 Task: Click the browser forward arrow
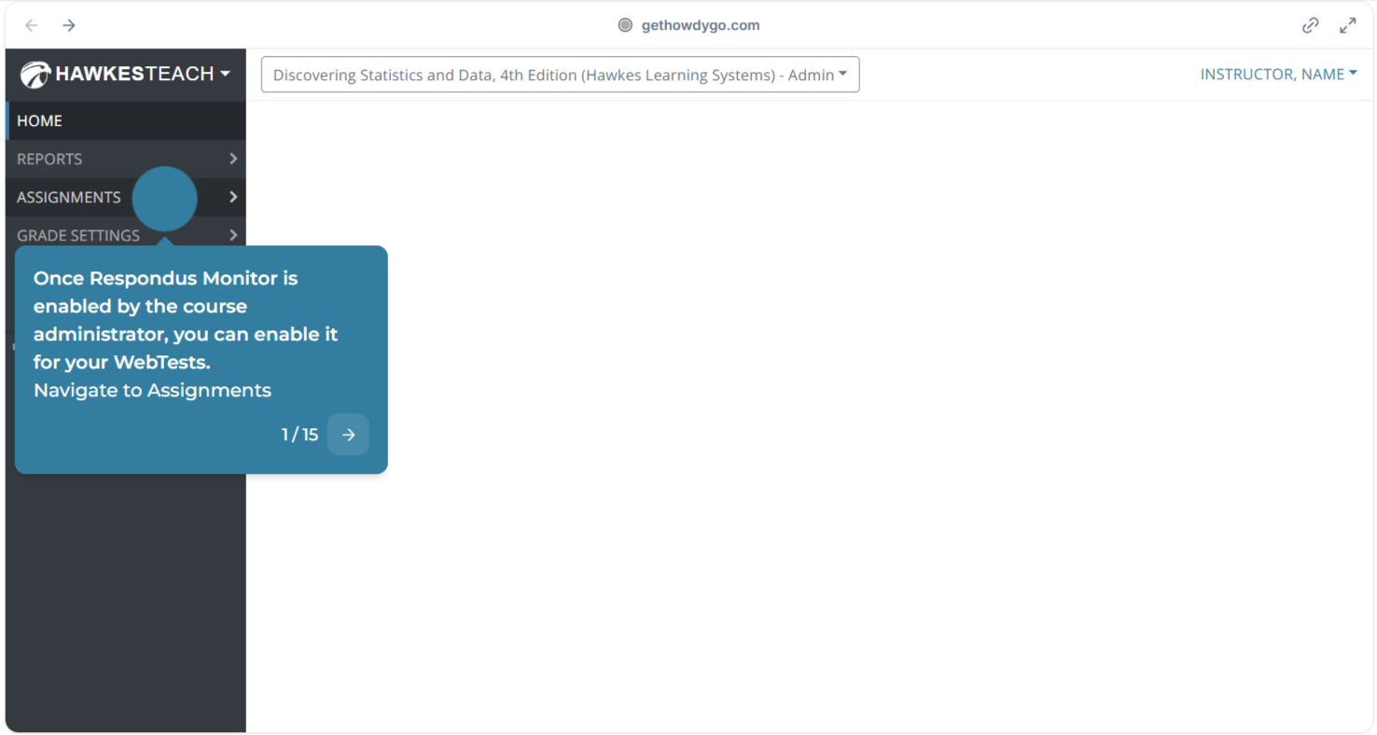(69, 25)
